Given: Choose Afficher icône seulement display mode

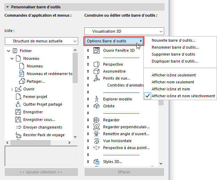Looking at the screenshot, I should pos(174,75).
